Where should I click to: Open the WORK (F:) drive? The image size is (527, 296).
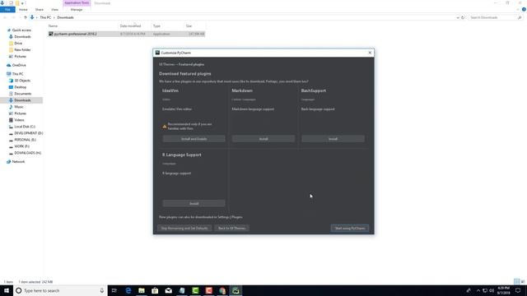pyautogui.click(x=21, y=146)
